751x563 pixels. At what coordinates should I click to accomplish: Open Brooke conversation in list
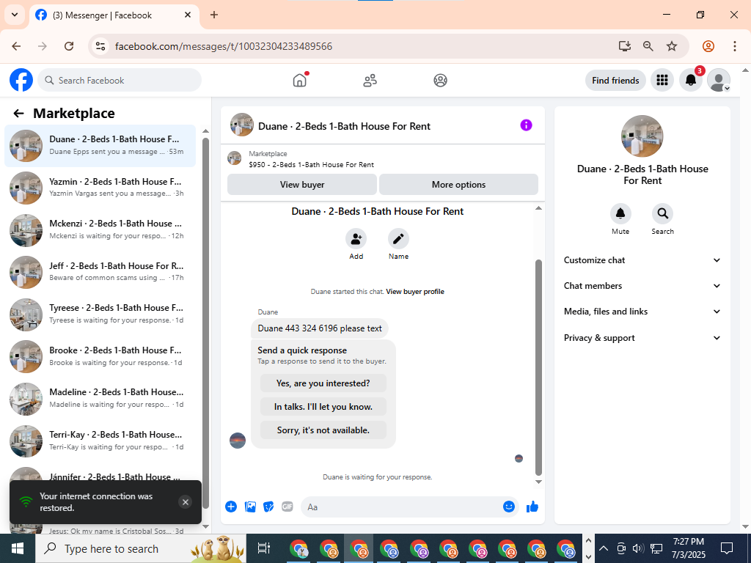pyautogui.click(x=100, y=356)
